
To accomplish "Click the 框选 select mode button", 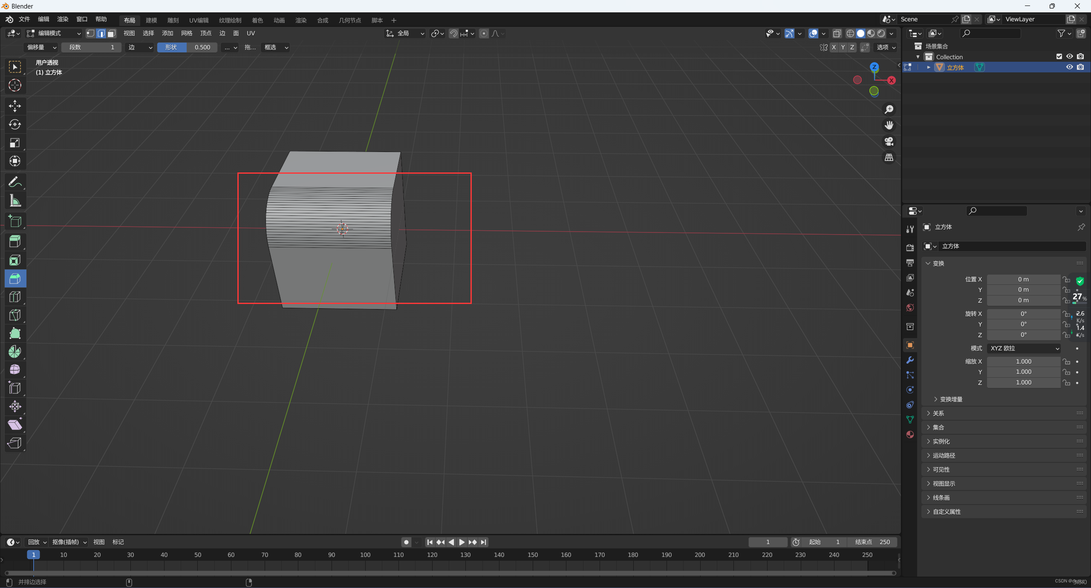I will click(276, 47).
